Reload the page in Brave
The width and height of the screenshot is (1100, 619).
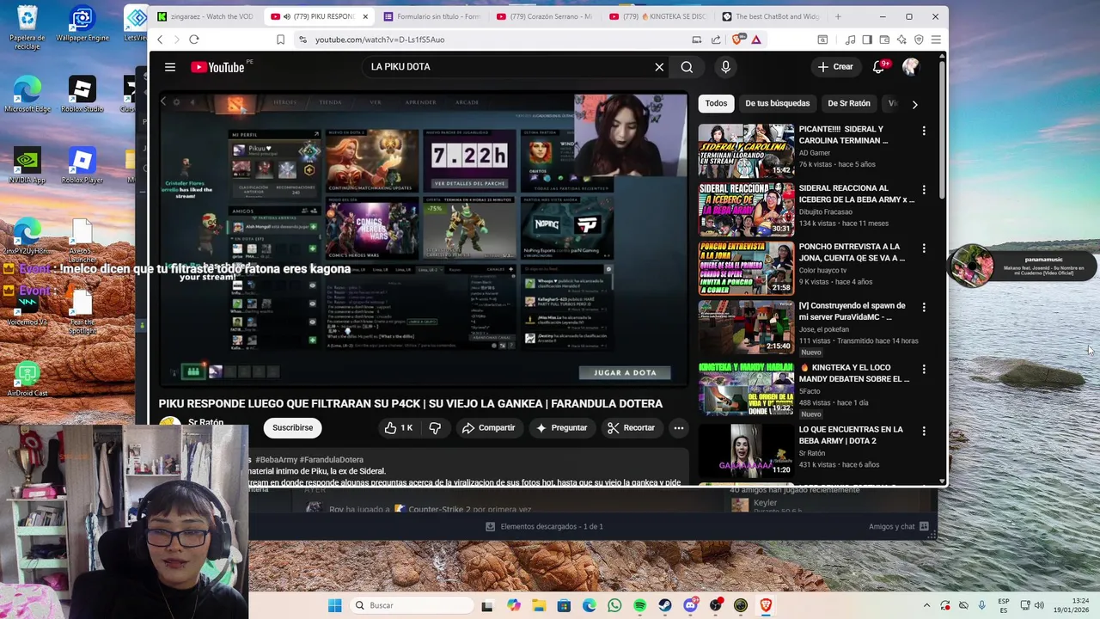(x=194, y=40)
